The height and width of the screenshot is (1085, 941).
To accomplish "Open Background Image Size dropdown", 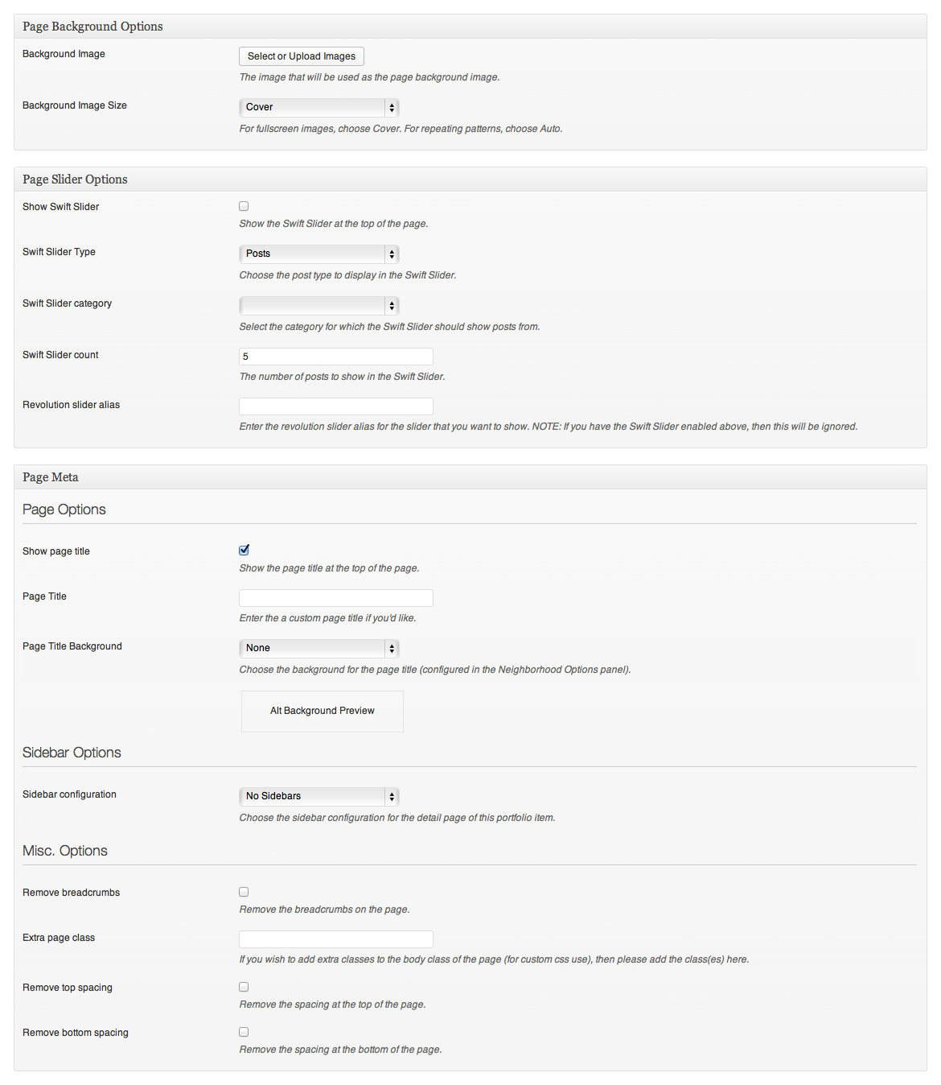I will 319,107.
